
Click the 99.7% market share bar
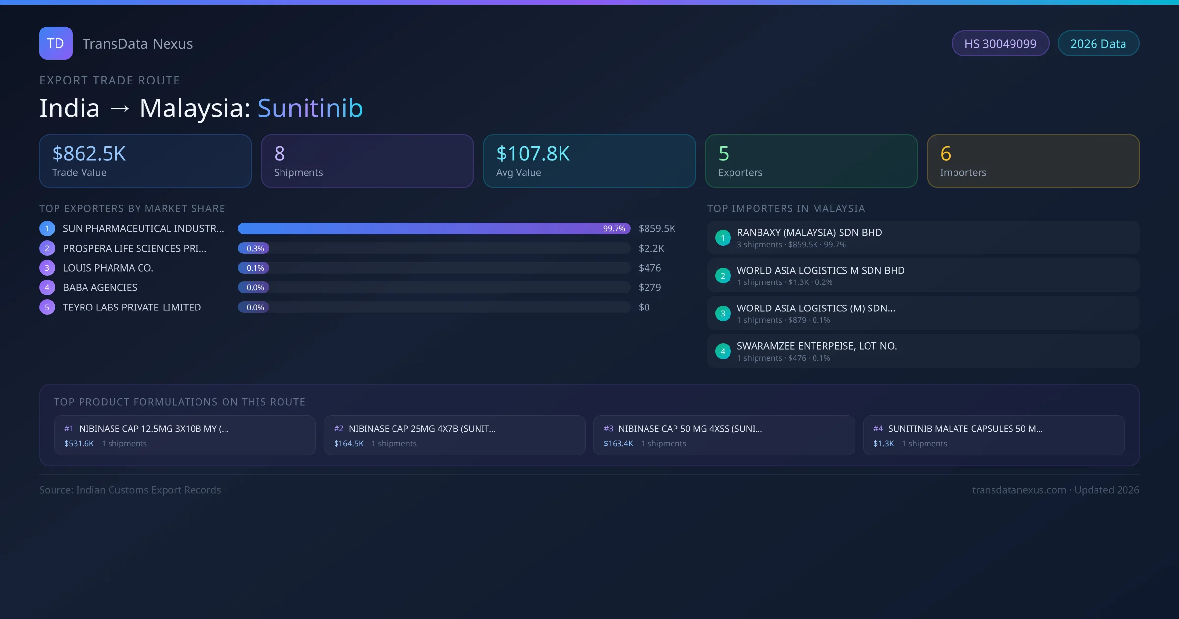[x=433, y=228]
